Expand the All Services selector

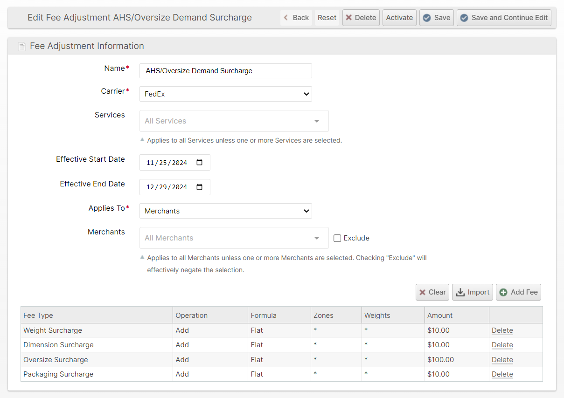coord(234,121)
